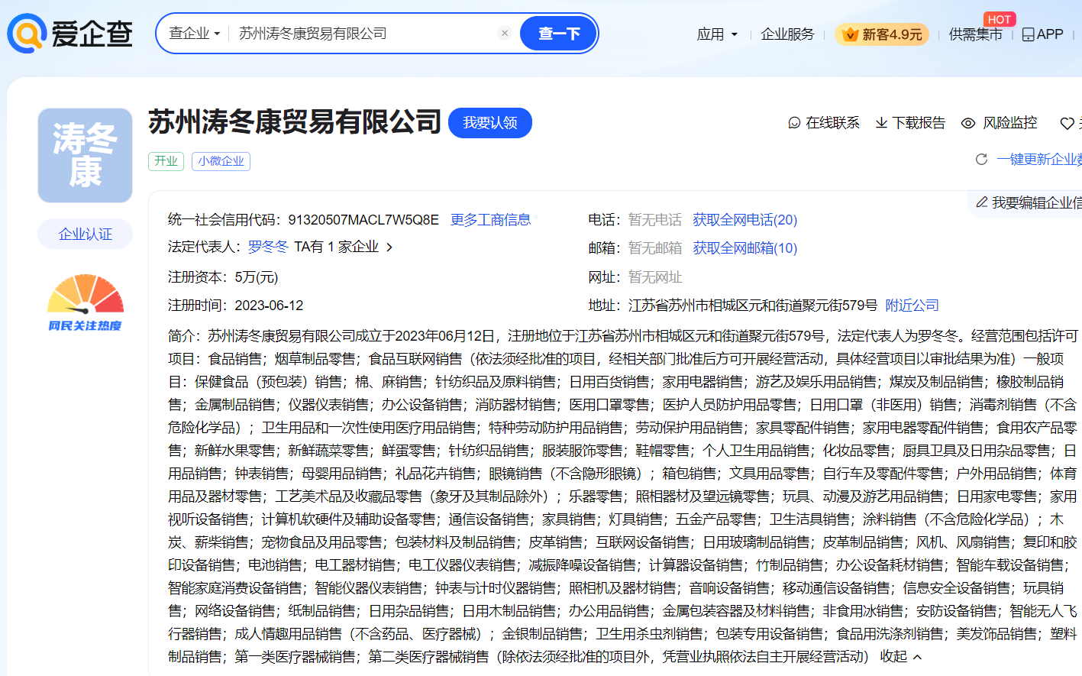Select the 涛冬康 company logo thumbnail
The height and width of the screenshot is (676, 1082).
(x=85, y=155)
